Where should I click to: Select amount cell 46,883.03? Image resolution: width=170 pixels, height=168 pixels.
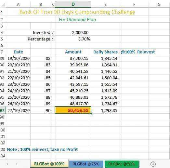click(73, 97)
